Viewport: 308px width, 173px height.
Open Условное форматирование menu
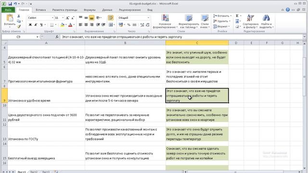click(165, 22)
